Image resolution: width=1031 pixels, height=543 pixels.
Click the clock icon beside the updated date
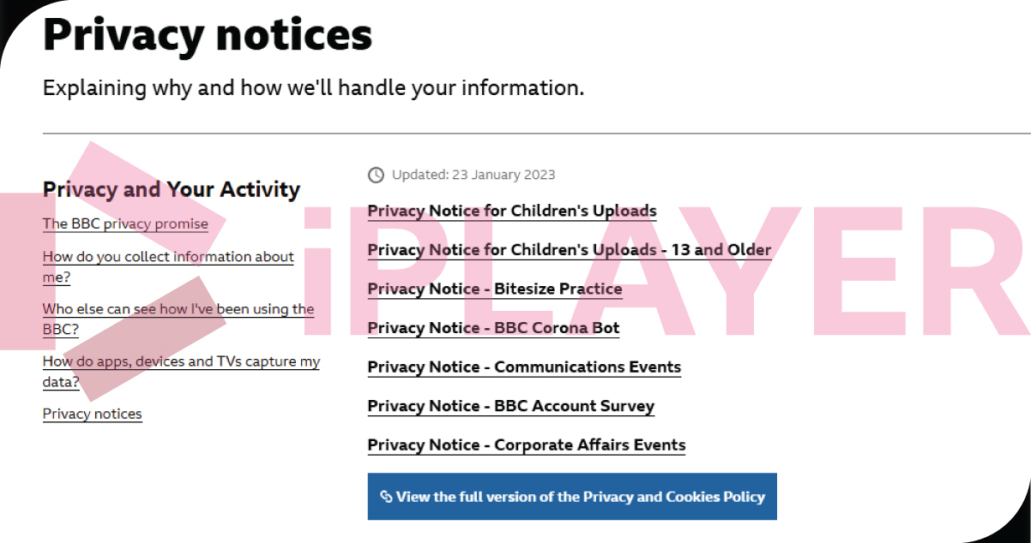pyautogui.click(x=376, y=175)
